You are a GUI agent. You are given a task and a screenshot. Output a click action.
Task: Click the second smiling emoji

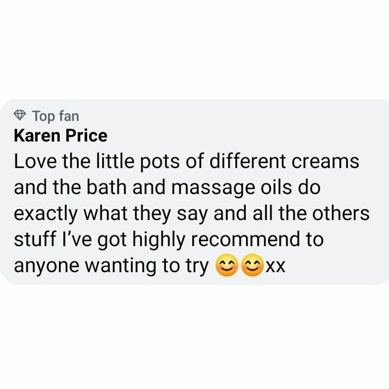tap(252, 265)
